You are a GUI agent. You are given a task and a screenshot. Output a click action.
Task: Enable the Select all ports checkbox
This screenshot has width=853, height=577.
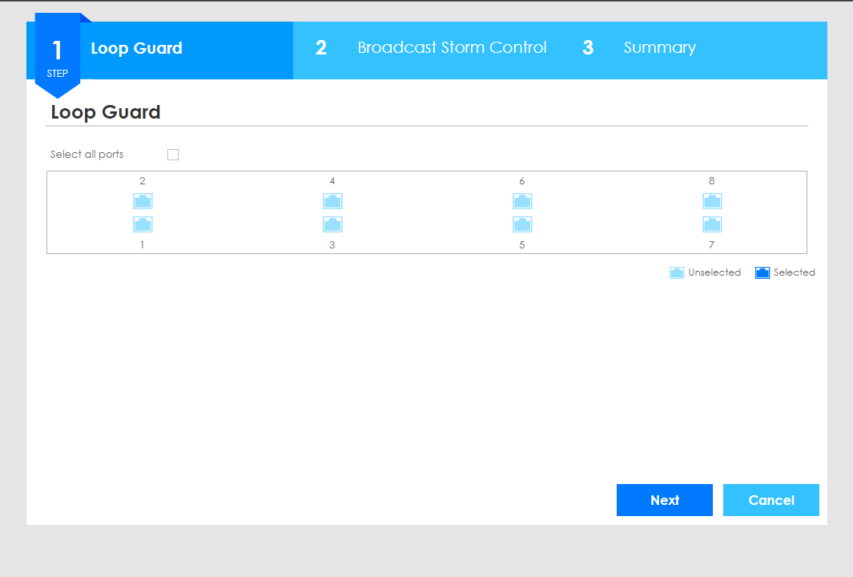(173, 155)
